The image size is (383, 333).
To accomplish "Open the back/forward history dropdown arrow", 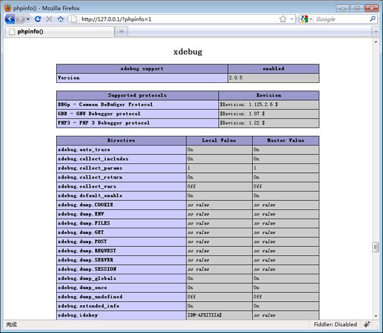I will pos(28,19).
